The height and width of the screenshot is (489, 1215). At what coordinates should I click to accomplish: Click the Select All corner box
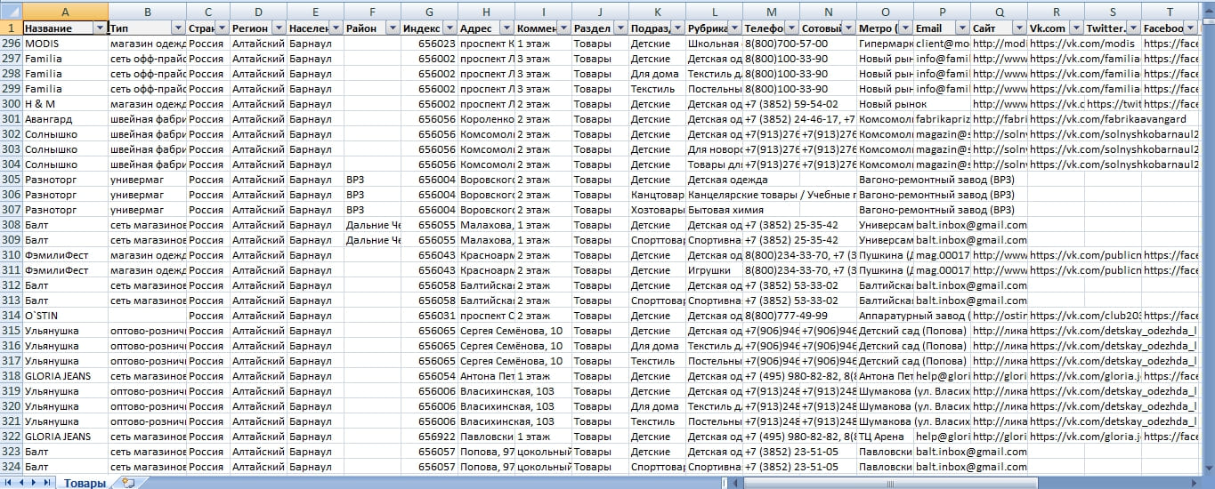11,11
